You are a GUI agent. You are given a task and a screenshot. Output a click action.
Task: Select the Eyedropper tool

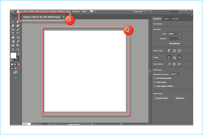pyautogui.click(x=18, y=41)
